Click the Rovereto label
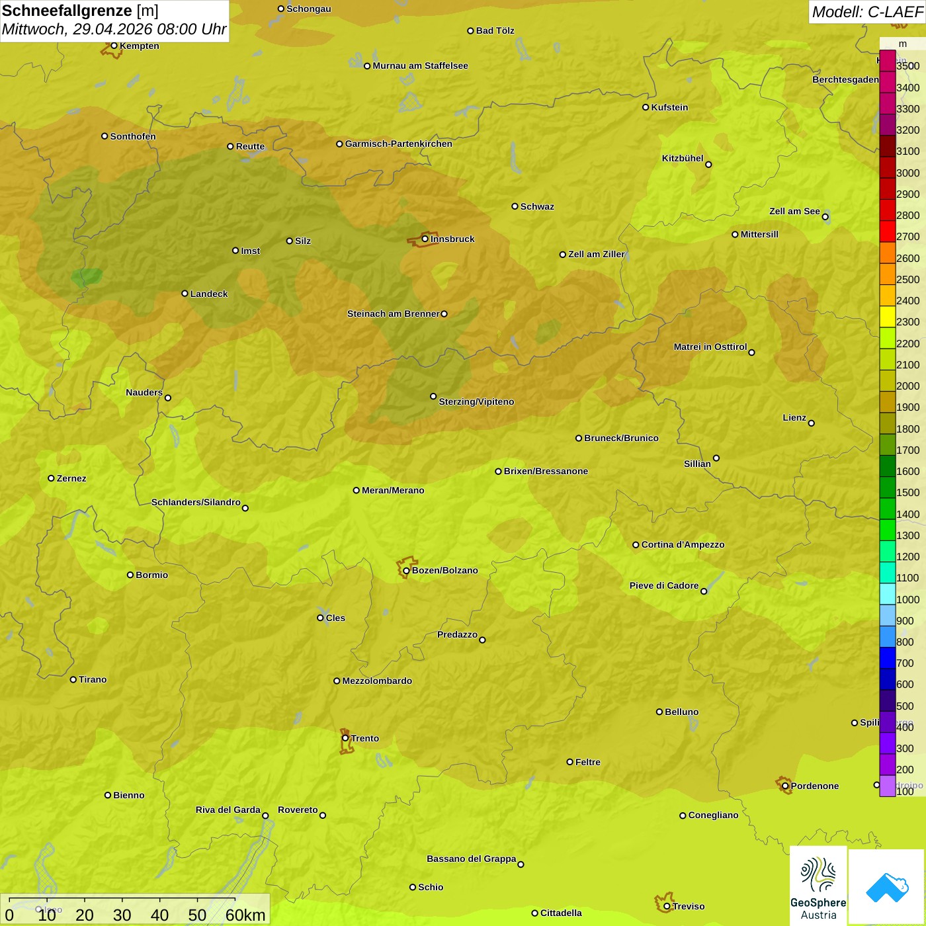Viewport: 926px width, 926px height. (x=298, y=810)
